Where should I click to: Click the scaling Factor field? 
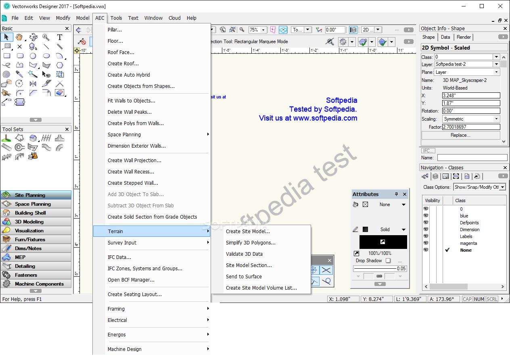(471, 127)
